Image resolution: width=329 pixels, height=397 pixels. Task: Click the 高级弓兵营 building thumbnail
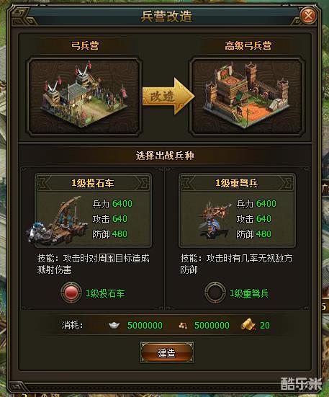point(248,97)
